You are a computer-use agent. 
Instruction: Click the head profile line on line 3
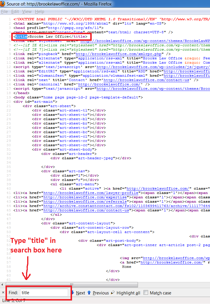[58, 28]
